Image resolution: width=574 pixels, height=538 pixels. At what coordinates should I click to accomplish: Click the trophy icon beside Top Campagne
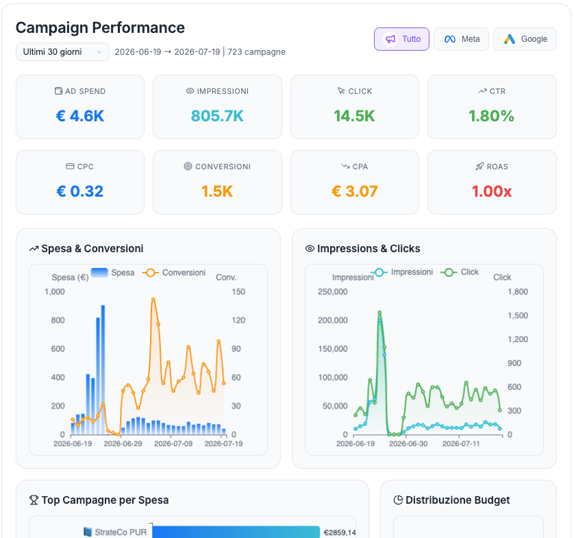34,500
